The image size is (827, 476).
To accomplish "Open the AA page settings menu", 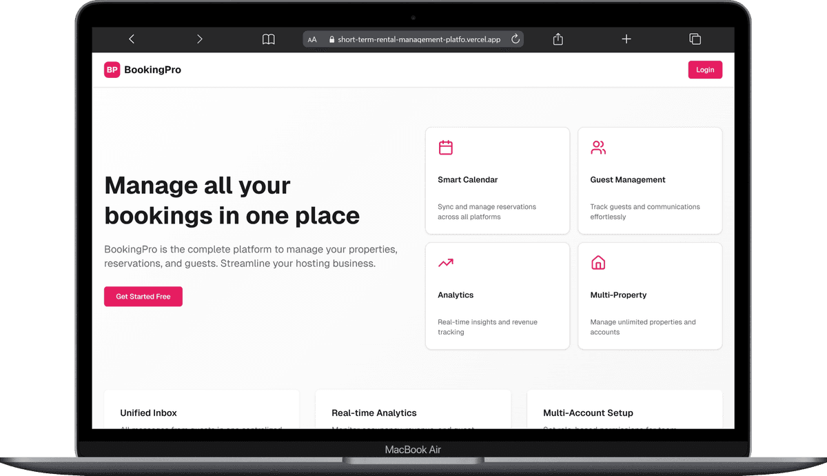I will [313, 39].
